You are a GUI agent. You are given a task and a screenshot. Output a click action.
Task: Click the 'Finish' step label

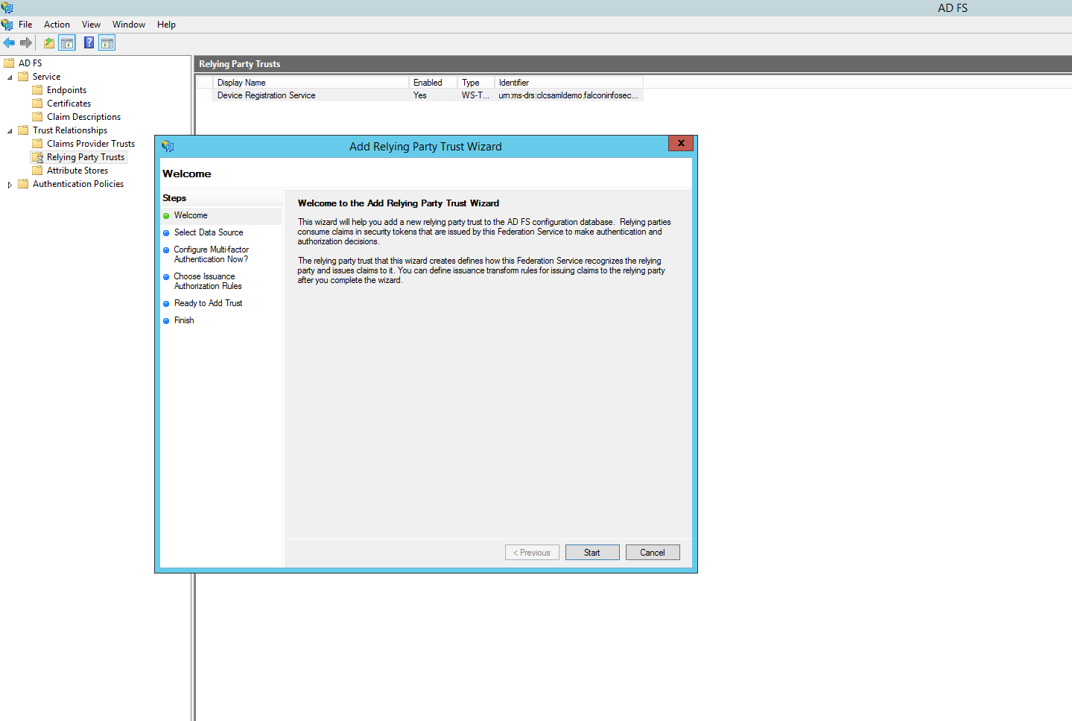click(184, 320)
